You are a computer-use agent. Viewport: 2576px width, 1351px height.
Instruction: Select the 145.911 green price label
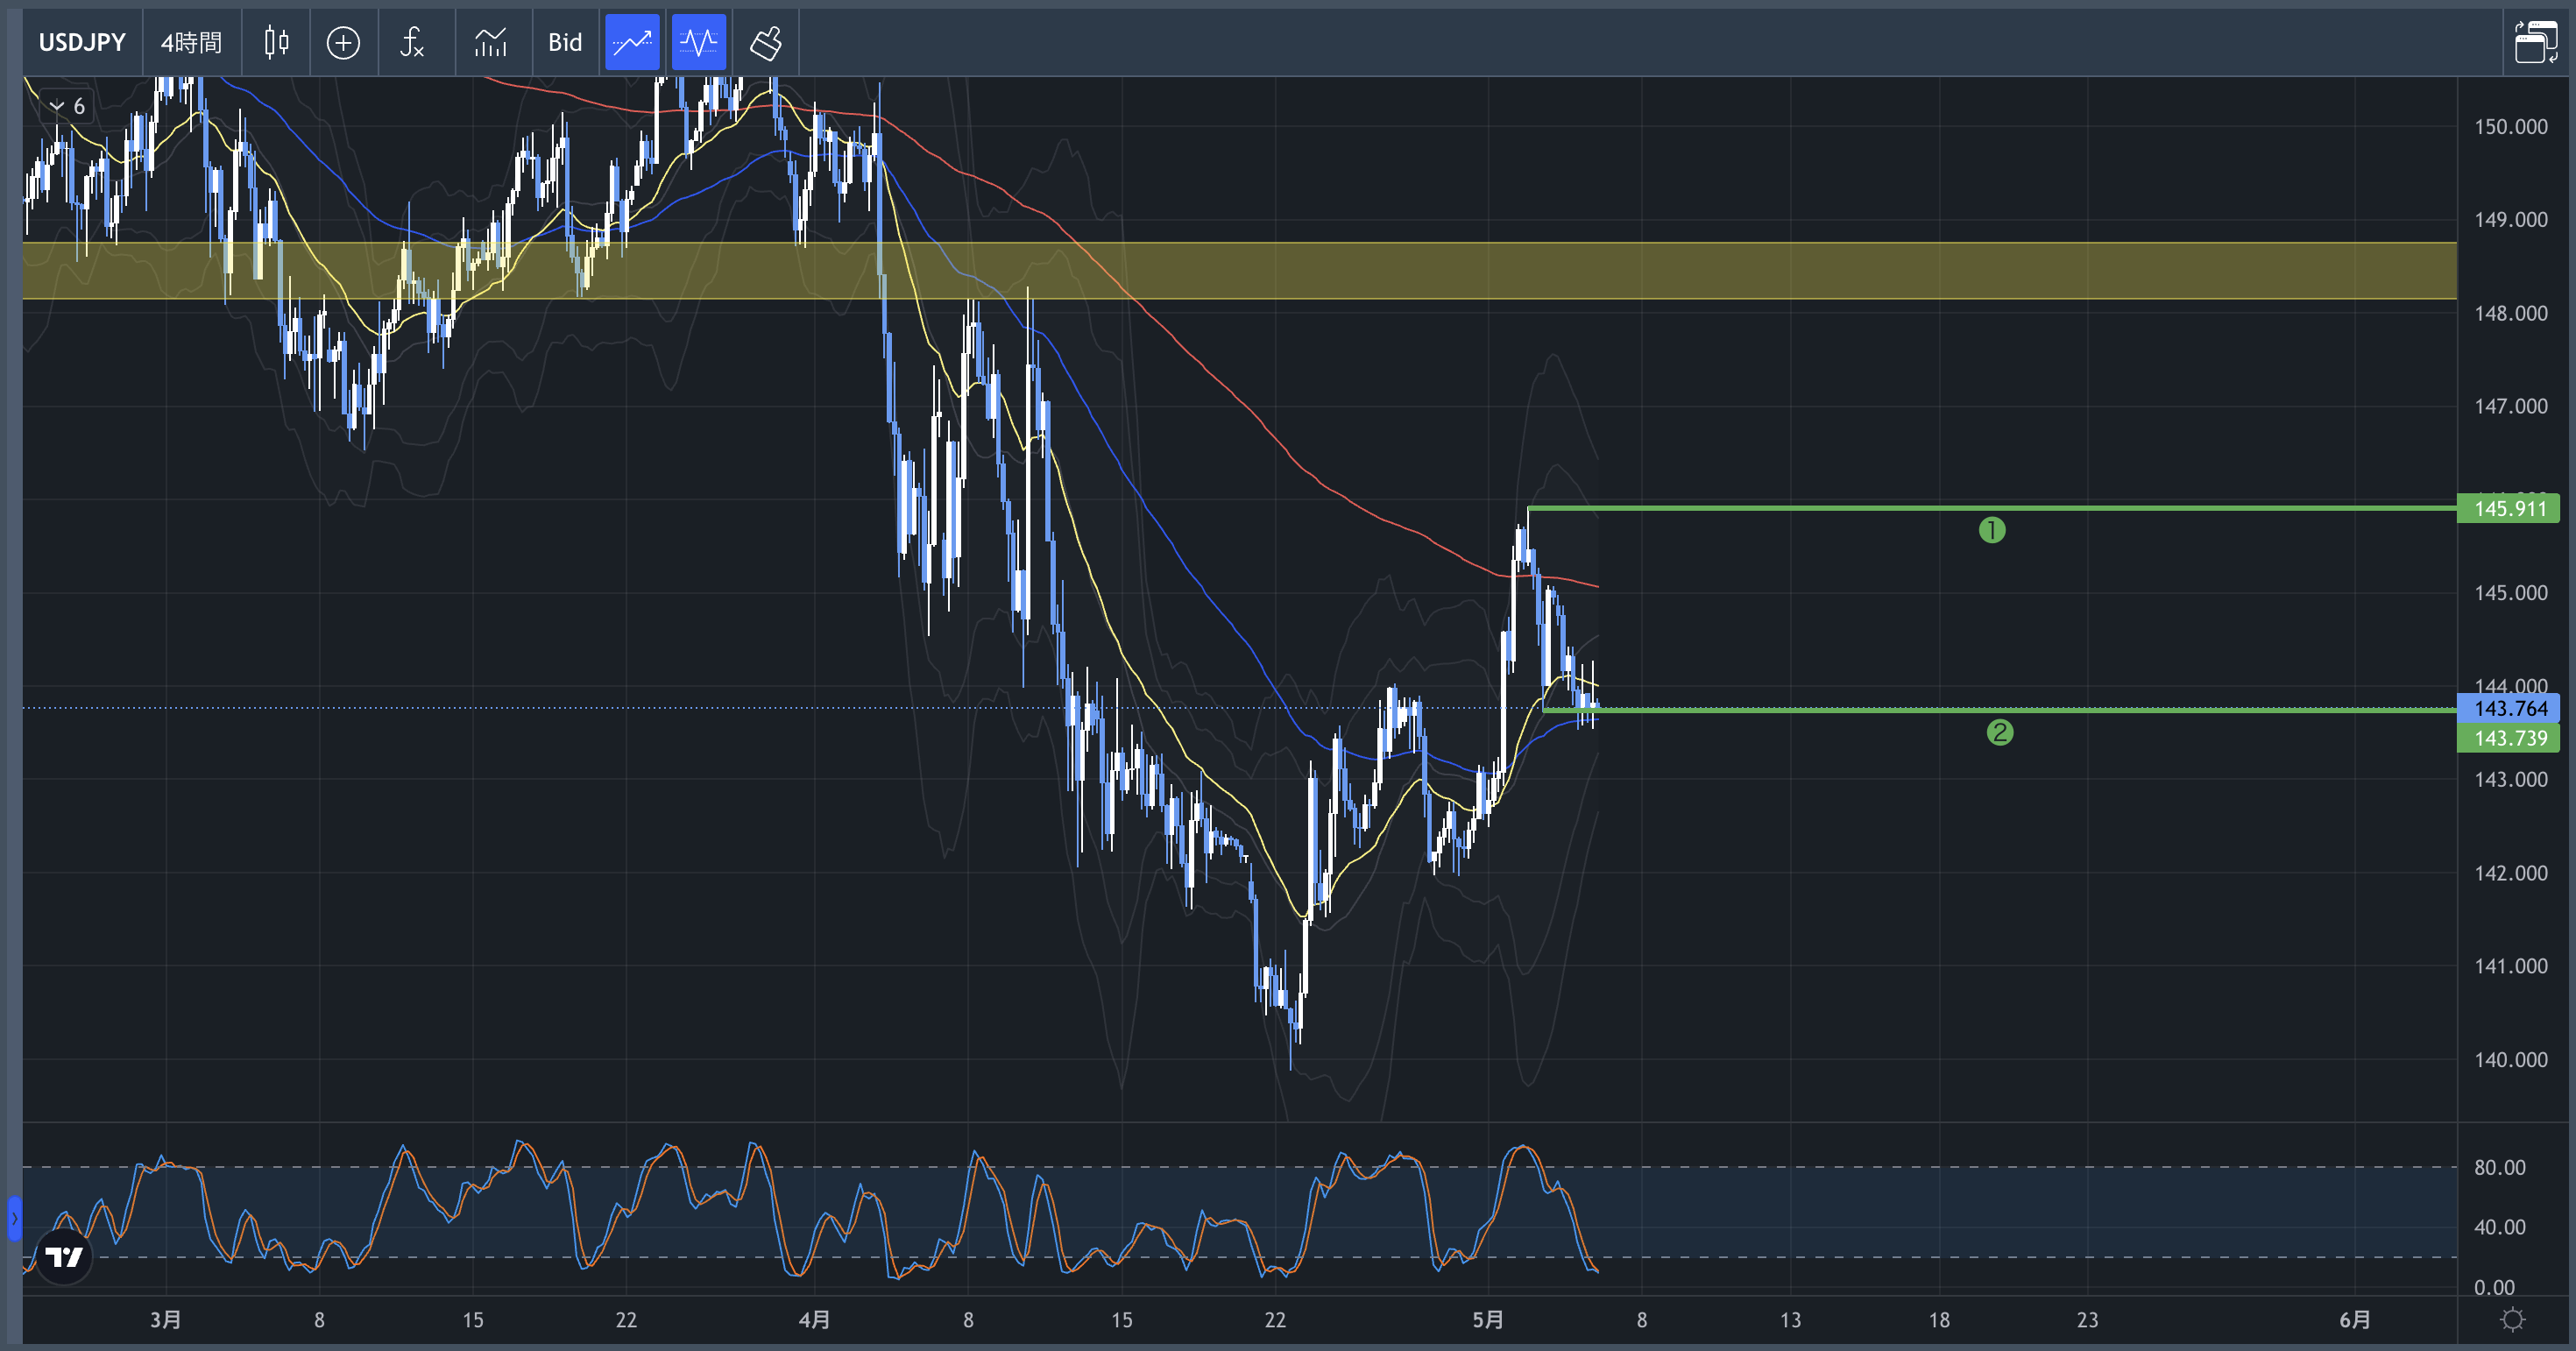tap(2508, 508)
